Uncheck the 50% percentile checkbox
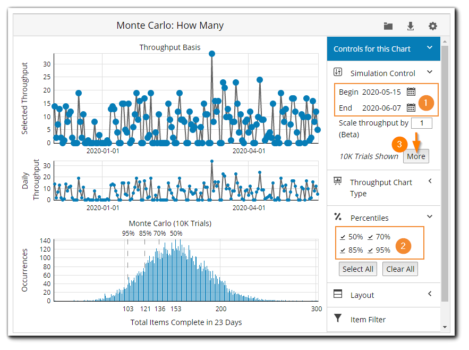469x350 pixels. (x=342, y=238)
